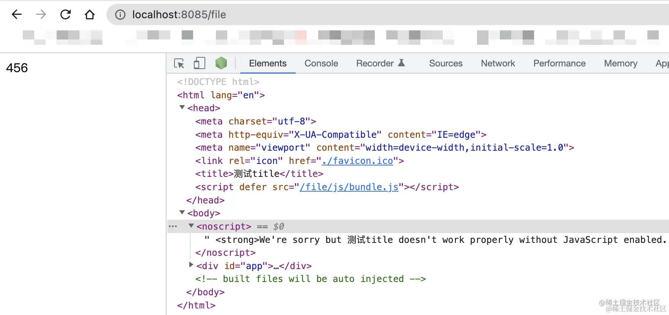Toggle the device toolbar icon
This screenshot has width=669, height=315.
(x=199, y=63)
